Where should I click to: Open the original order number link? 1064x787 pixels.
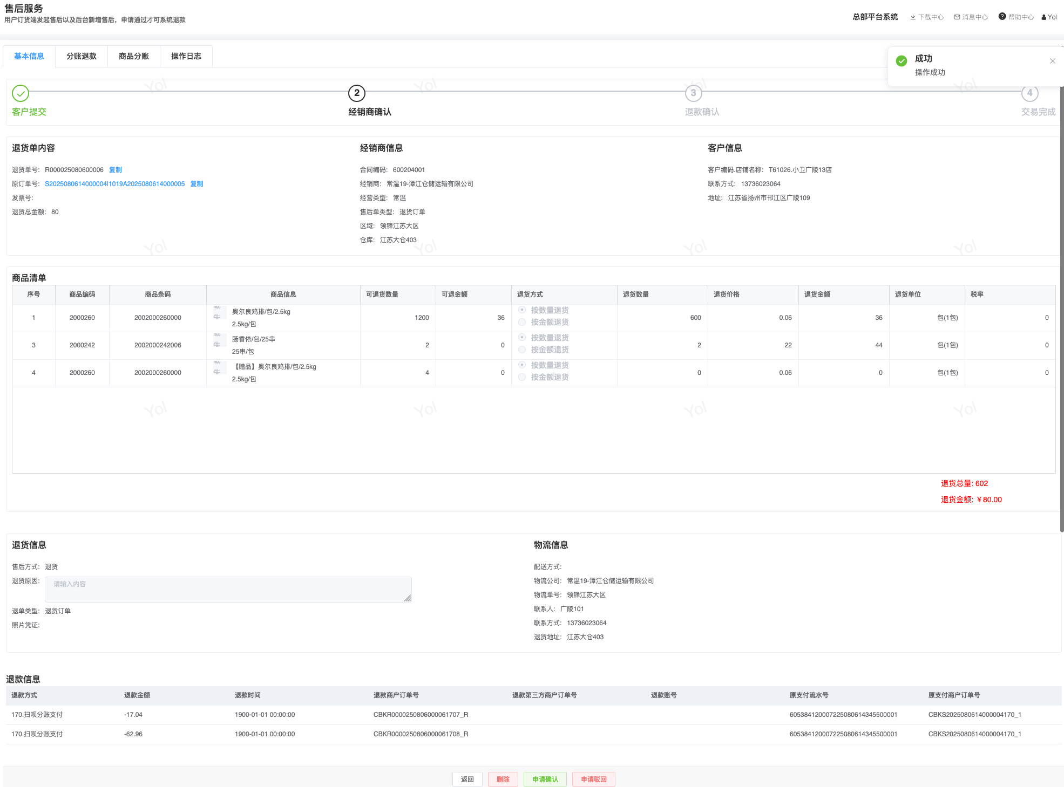click(x=114, y=184)
